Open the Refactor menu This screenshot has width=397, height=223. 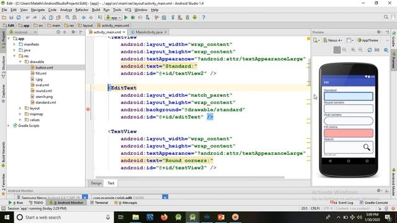pyautogui.click(x=82, y=10)
